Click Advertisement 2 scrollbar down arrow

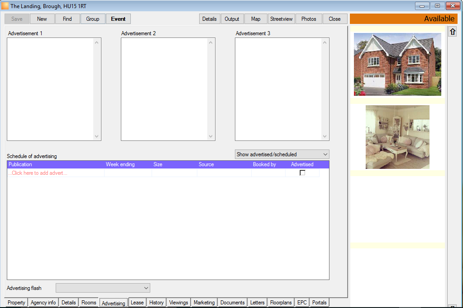(x=210, y=136)
